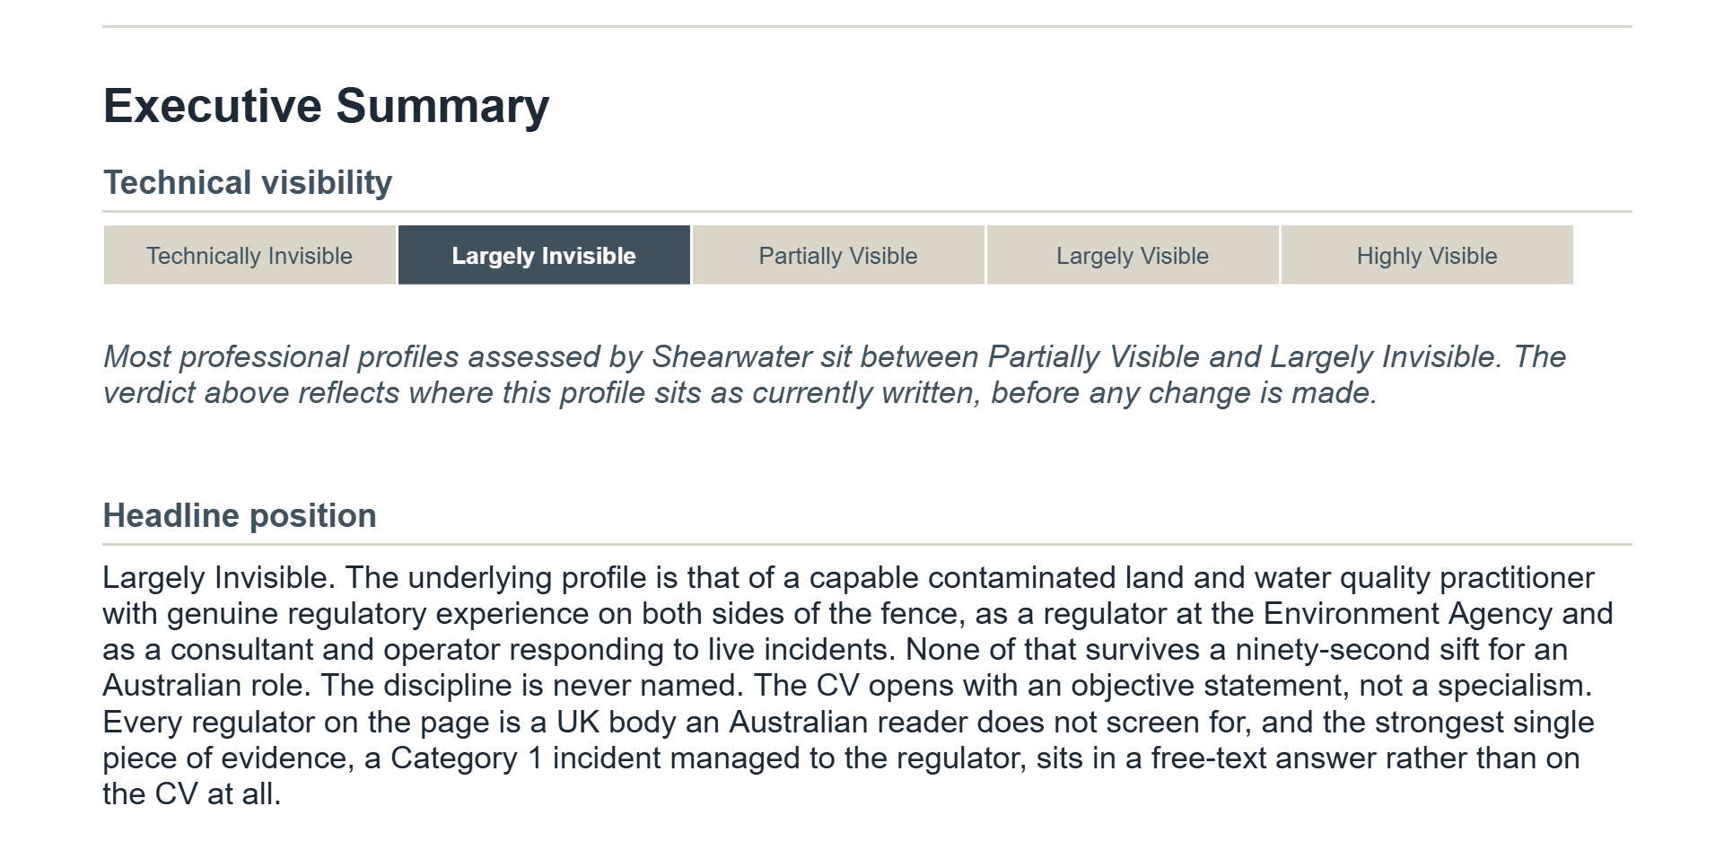Click the italic line starting 'verdict above reflects'

pos(739,393)
